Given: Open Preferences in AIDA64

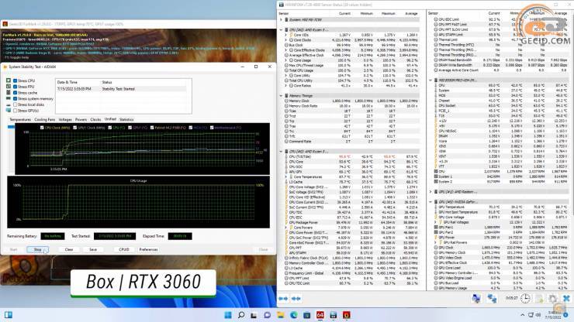Looking at the screenshot, I should click(x=148, y=250).
